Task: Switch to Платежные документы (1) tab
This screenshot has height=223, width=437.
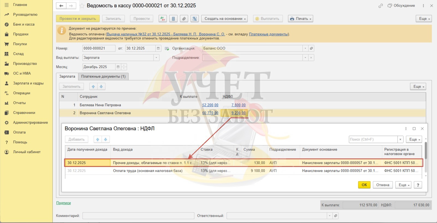Action: (x=103, y=76)
